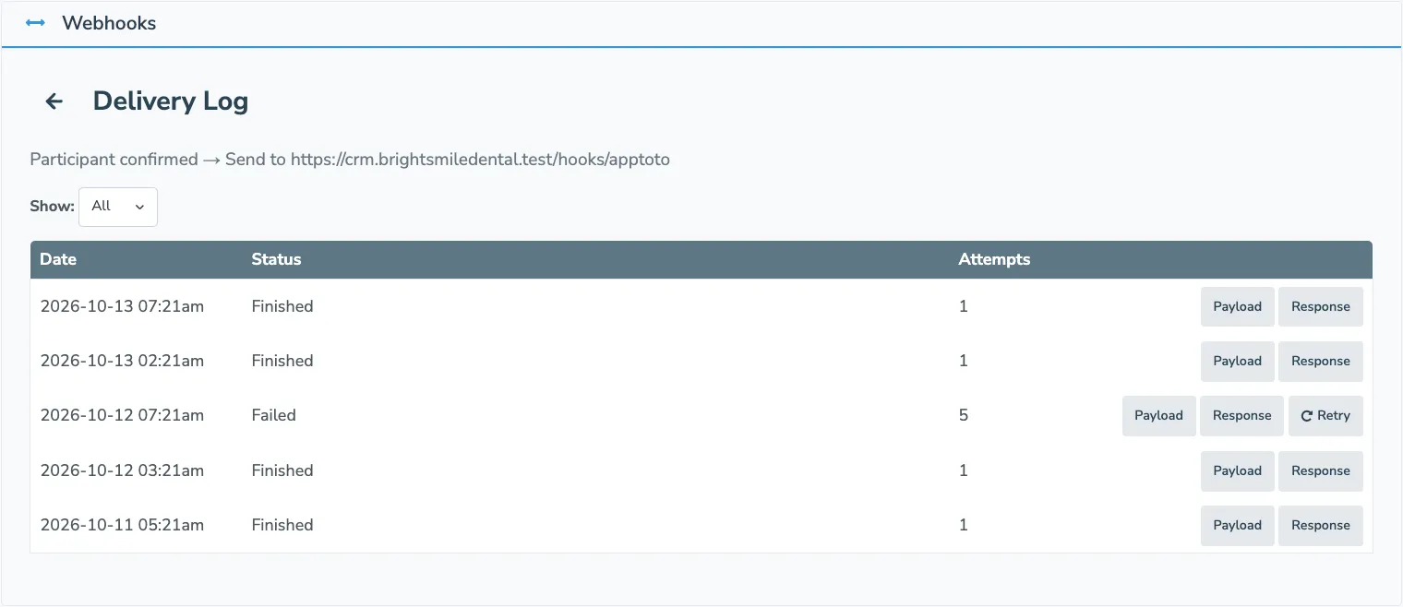Select the date 2026-10-13 07:21am

(x=122, y=306)
